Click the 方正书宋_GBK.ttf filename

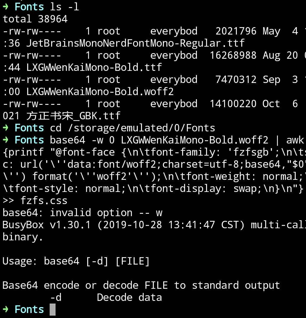73,116
